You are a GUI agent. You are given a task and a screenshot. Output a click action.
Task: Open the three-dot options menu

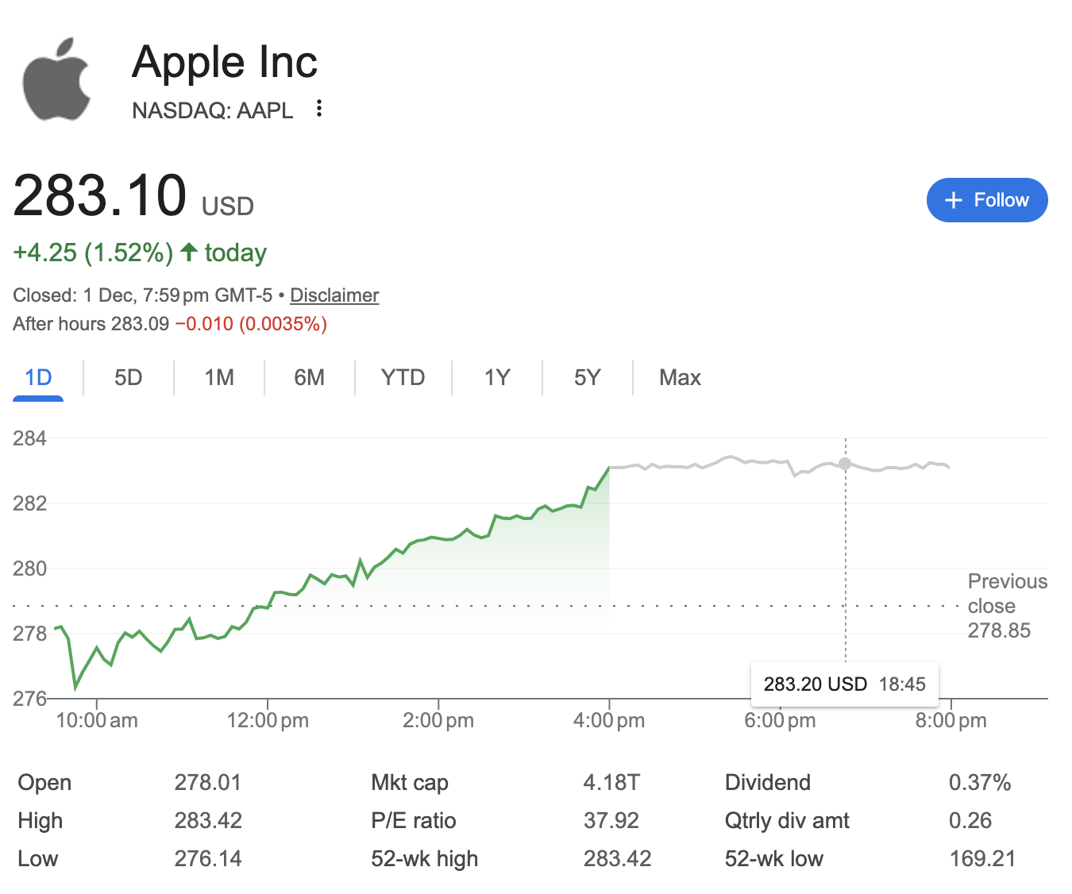318,110
